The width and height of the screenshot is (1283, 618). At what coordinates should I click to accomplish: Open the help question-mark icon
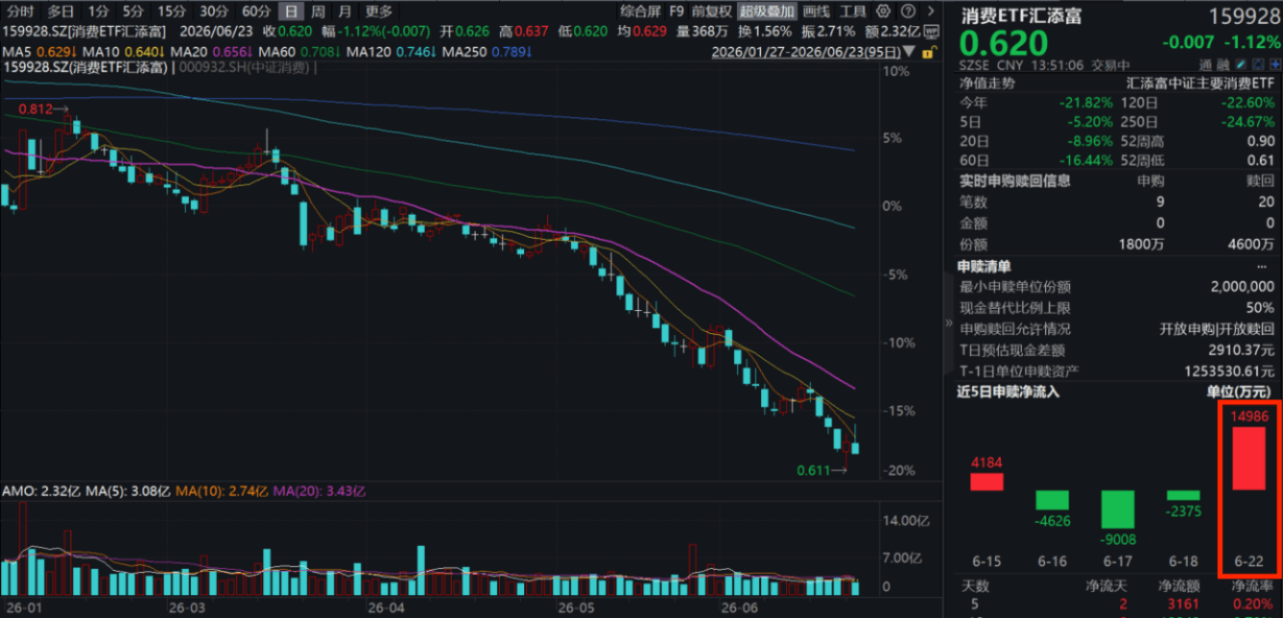pos(907,12)
